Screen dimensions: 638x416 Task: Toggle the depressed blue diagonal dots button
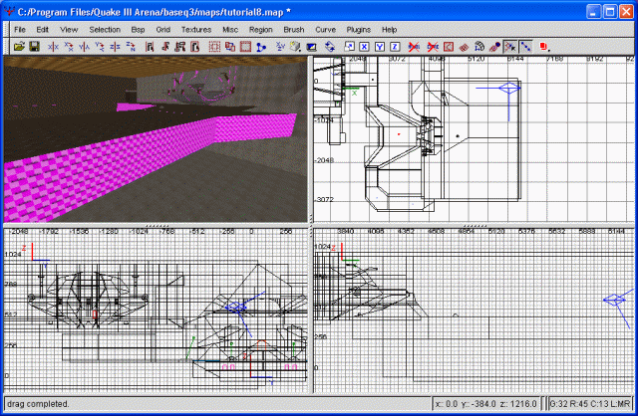pyautogui.click(x=525, y=47)
